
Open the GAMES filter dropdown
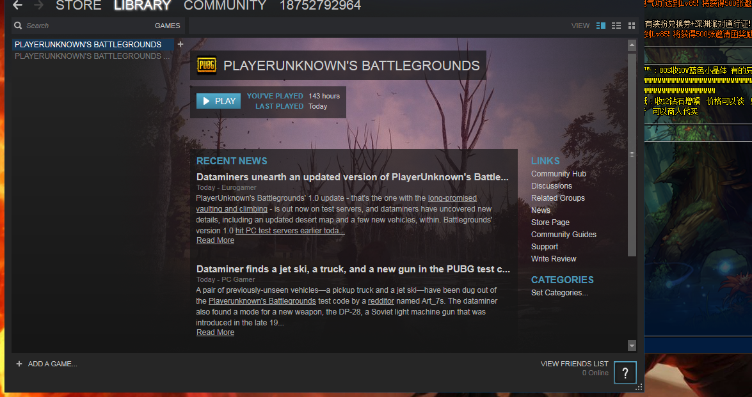pos(168,26)
